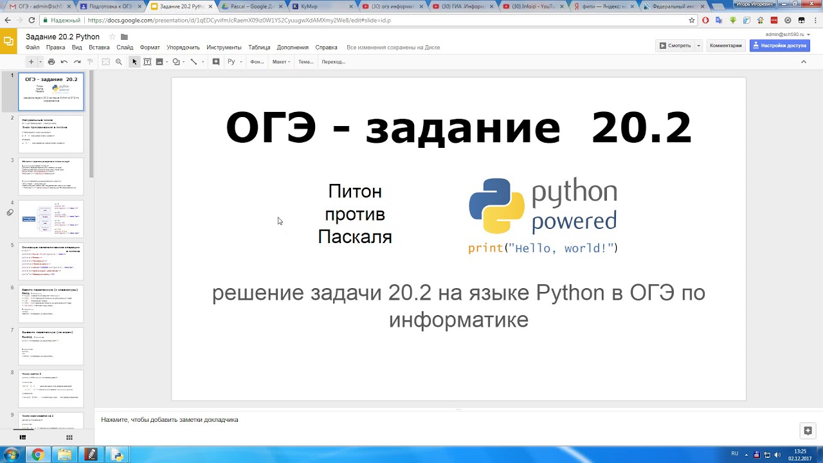Open the Упорядочить menu
This screenshot has width=823, height=463.
183,48
